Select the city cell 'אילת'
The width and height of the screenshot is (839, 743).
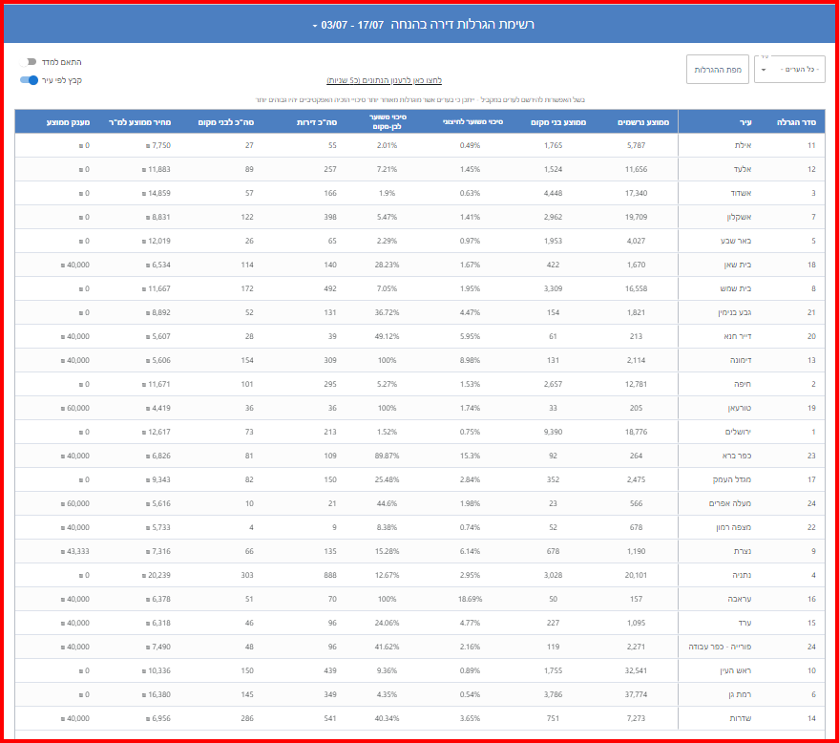pyautogui.click(x=743, y=145)
